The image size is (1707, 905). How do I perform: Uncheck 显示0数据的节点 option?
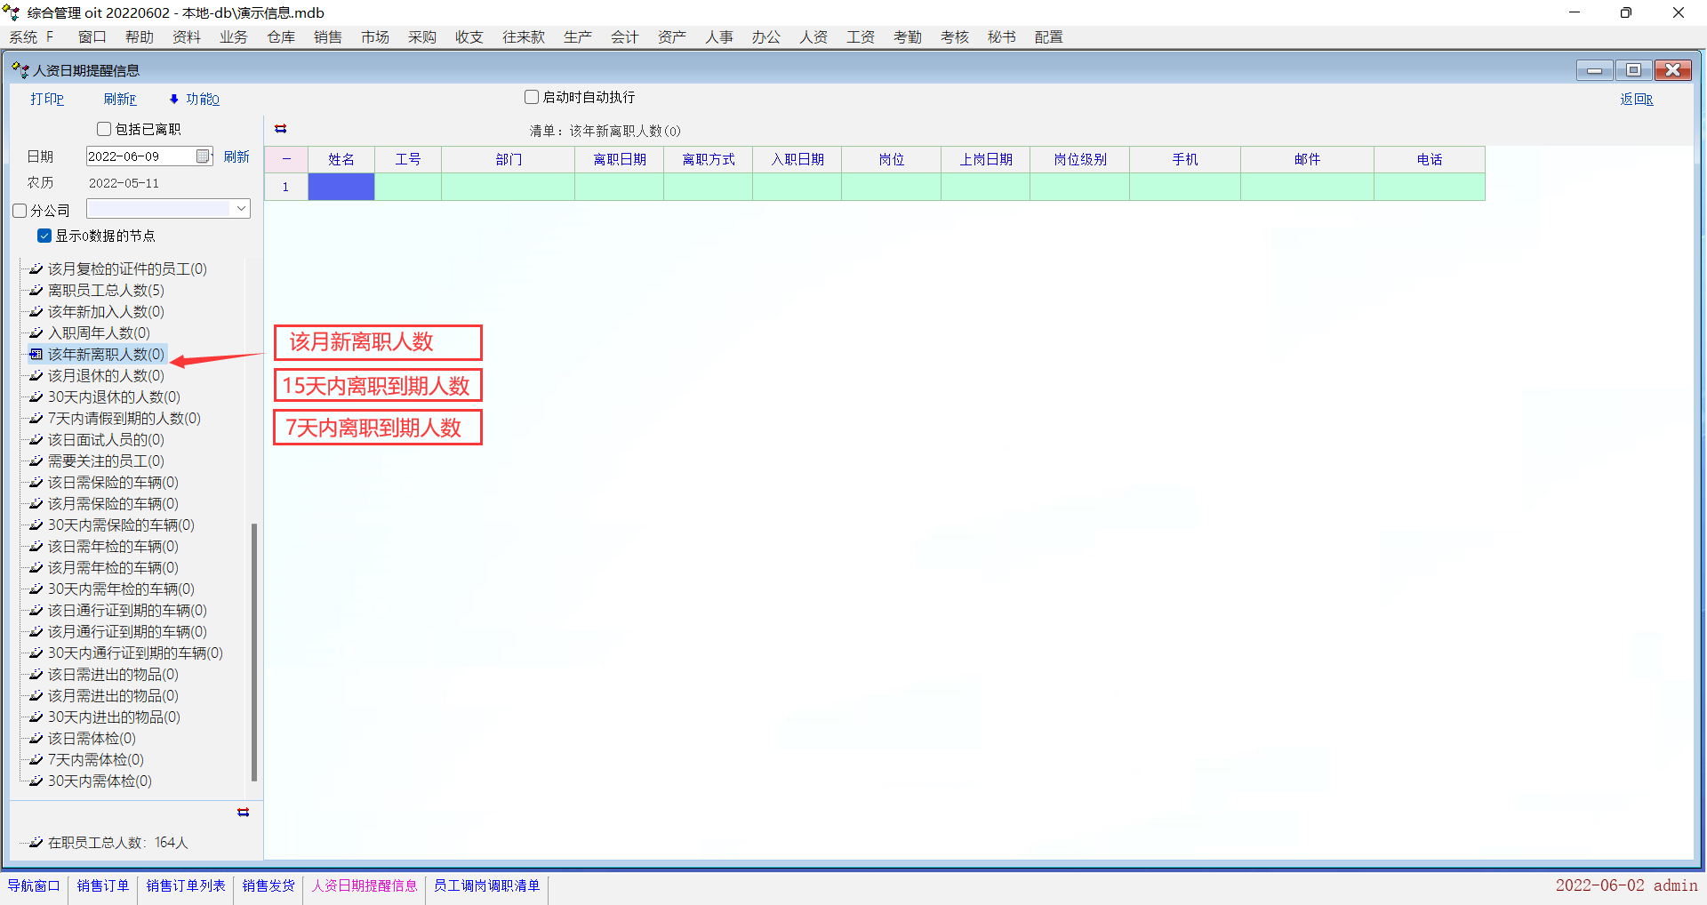coord(44,236)
